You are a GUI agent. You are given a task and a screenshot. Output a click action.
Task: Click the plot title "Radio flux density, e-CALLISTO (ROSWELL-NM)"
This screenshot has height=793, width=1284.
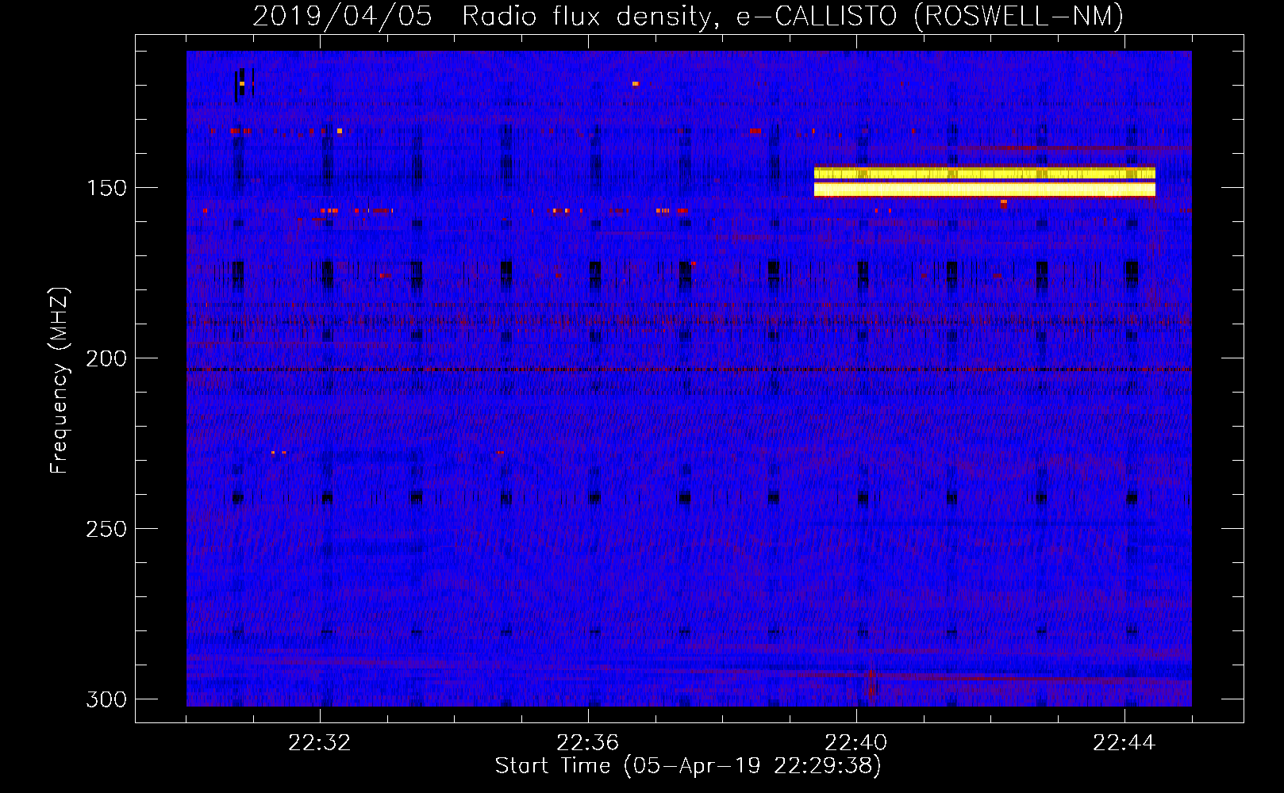[x=793, y=16]
